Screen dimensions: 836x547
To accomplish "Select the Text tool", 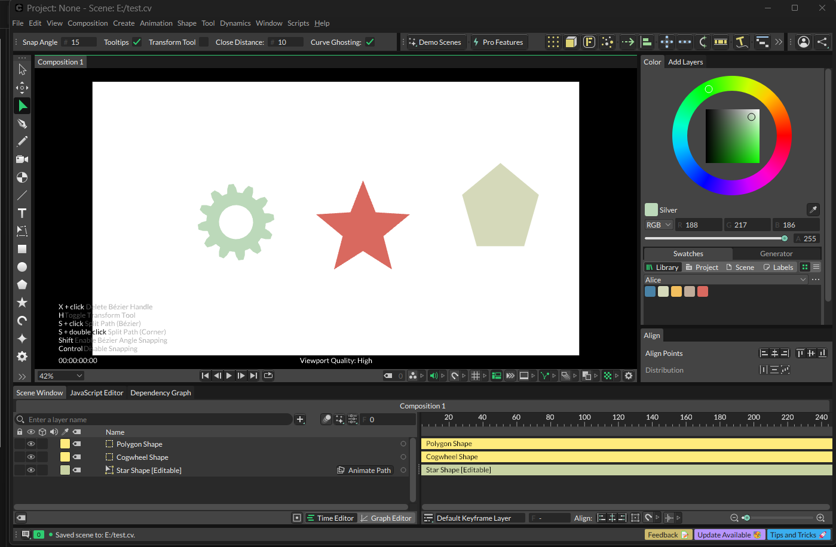I will pos(22,213).
